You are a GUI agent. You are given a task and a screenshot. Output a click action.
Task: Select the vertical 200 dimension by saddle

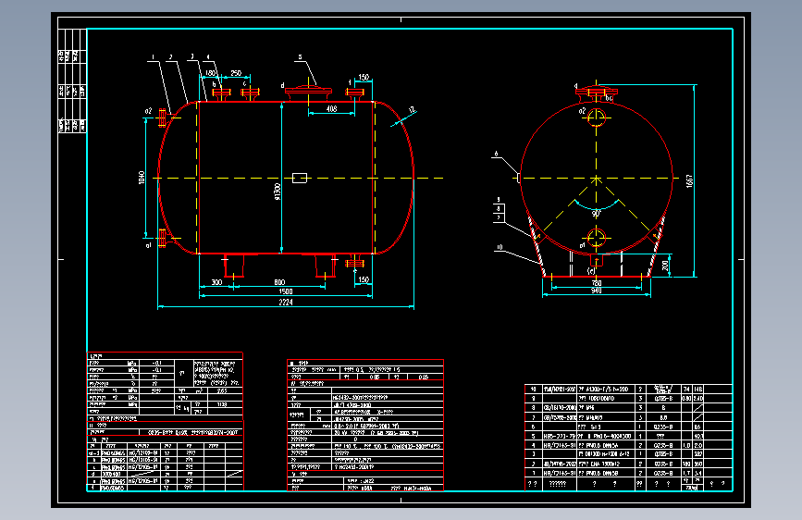665,266
